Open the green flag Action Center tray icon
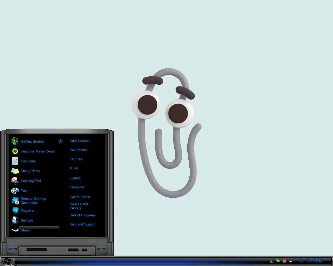333x266 pixels. [278, 261]
